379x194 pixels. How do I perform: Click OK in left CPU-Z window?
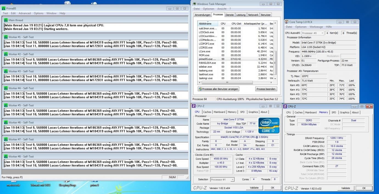(x=273, y=188)
